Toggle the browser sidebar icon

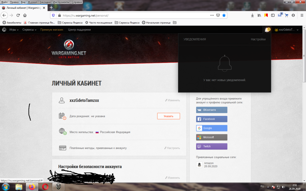(273, 15)
